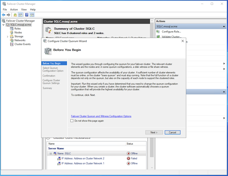This screenshot has width=228, height=176.
Task: Click the Roles icon in tree
Action: click(12, 29)
